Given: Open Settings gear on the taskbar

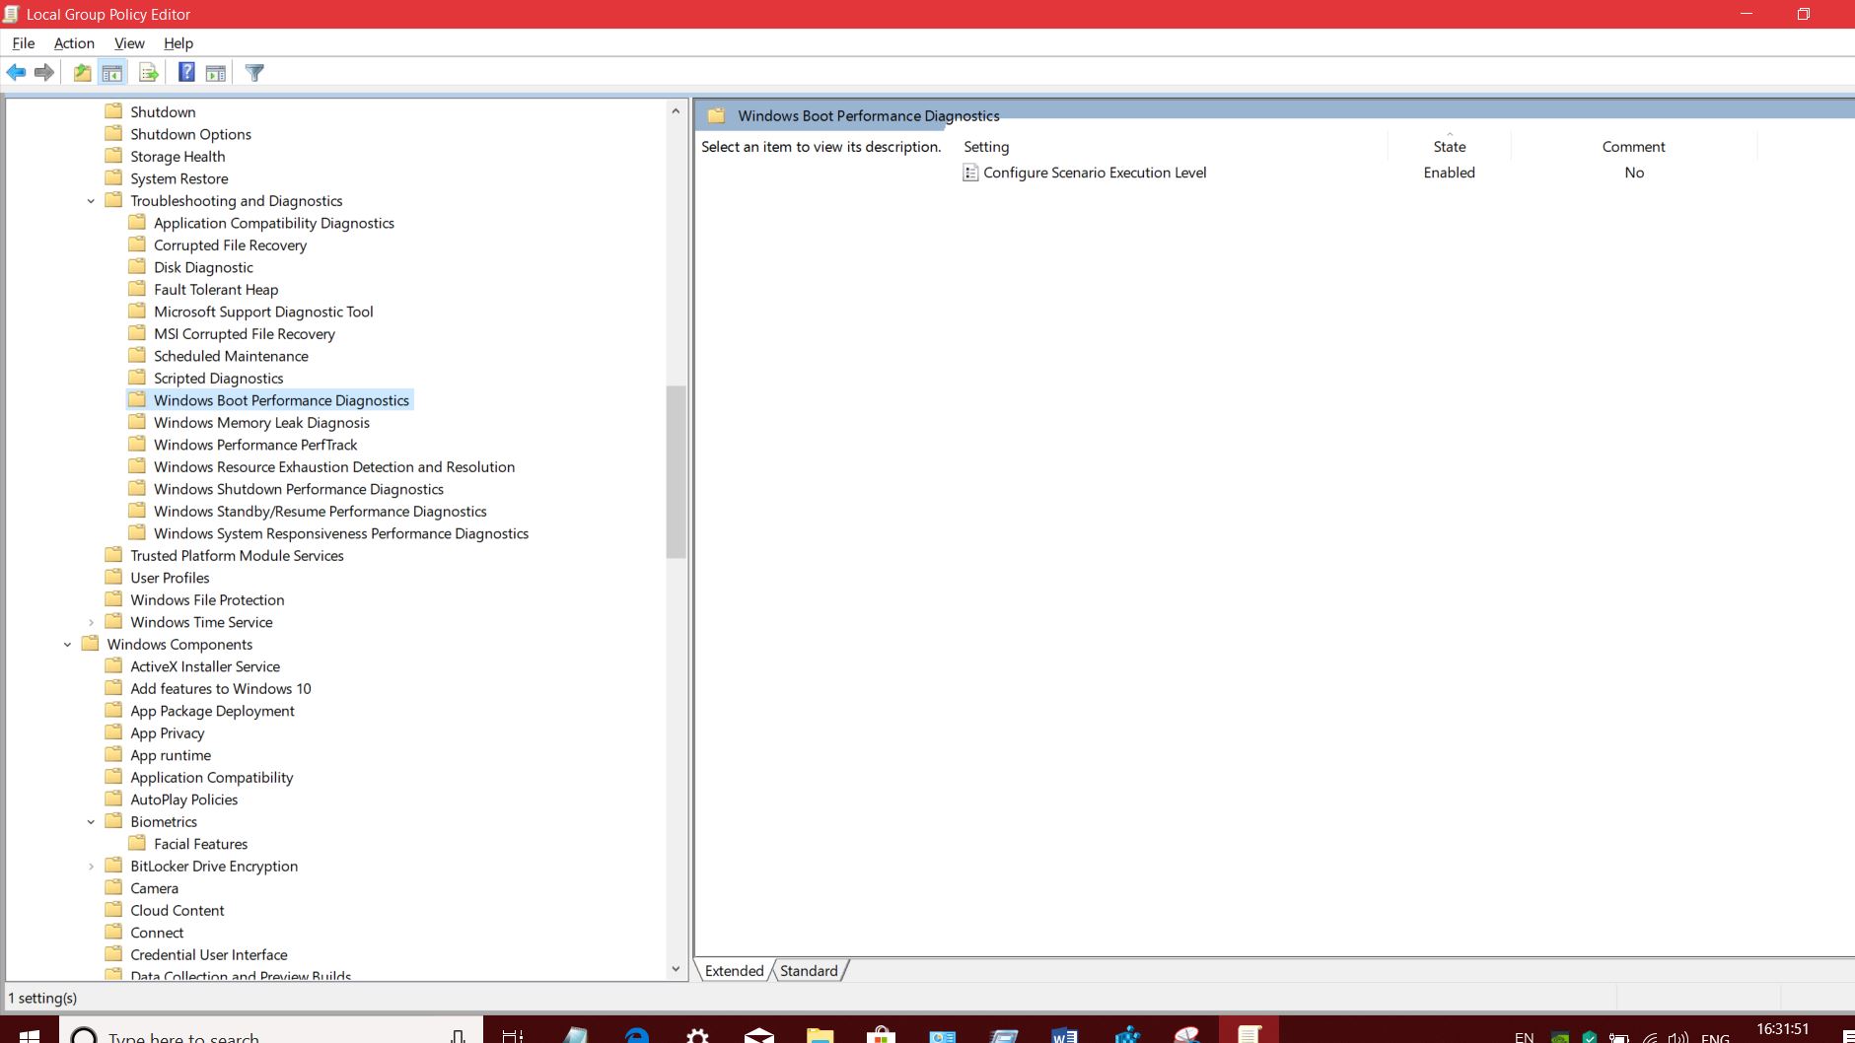Looking at the screenshot, I should 698,1035.
